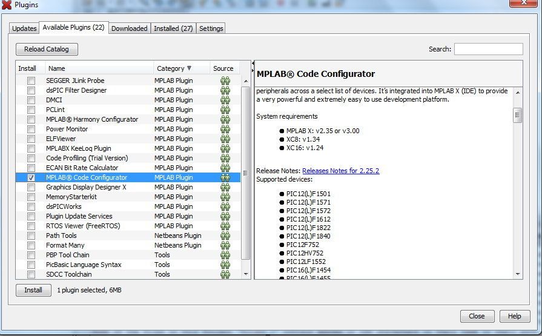Screen dimensions: 542x336
Task: Open the Updates tab
Action: pos(25,28)
